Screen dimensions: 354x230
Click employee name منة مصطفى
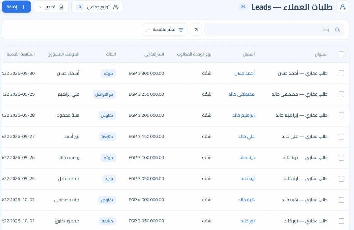tap(67, 200)
